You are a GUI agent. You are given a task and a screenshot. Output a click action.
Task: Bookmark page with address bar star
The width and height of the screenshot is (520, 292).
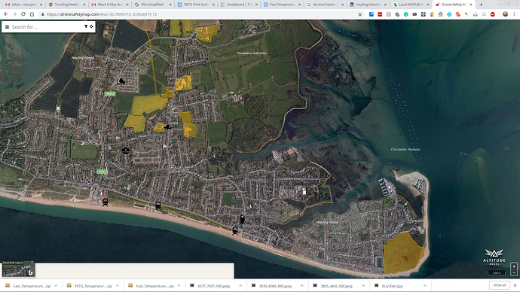(359, 14)
